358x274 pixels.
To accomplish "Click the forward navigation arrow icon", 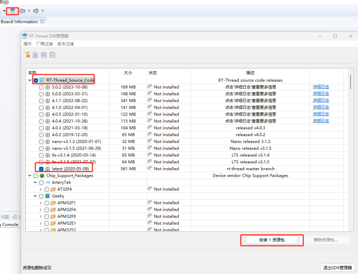I will click(36, 11).
